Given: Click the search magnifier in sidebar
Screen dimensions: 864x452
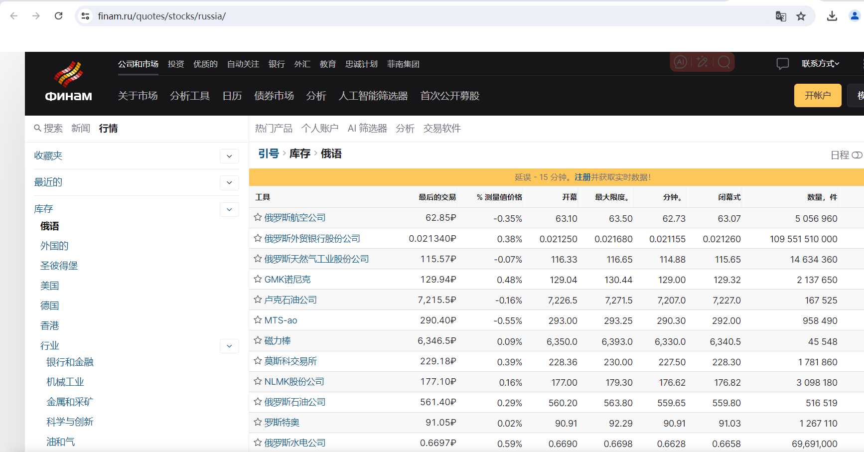Looking at the screenshot, I should click(x=37, y=129).
